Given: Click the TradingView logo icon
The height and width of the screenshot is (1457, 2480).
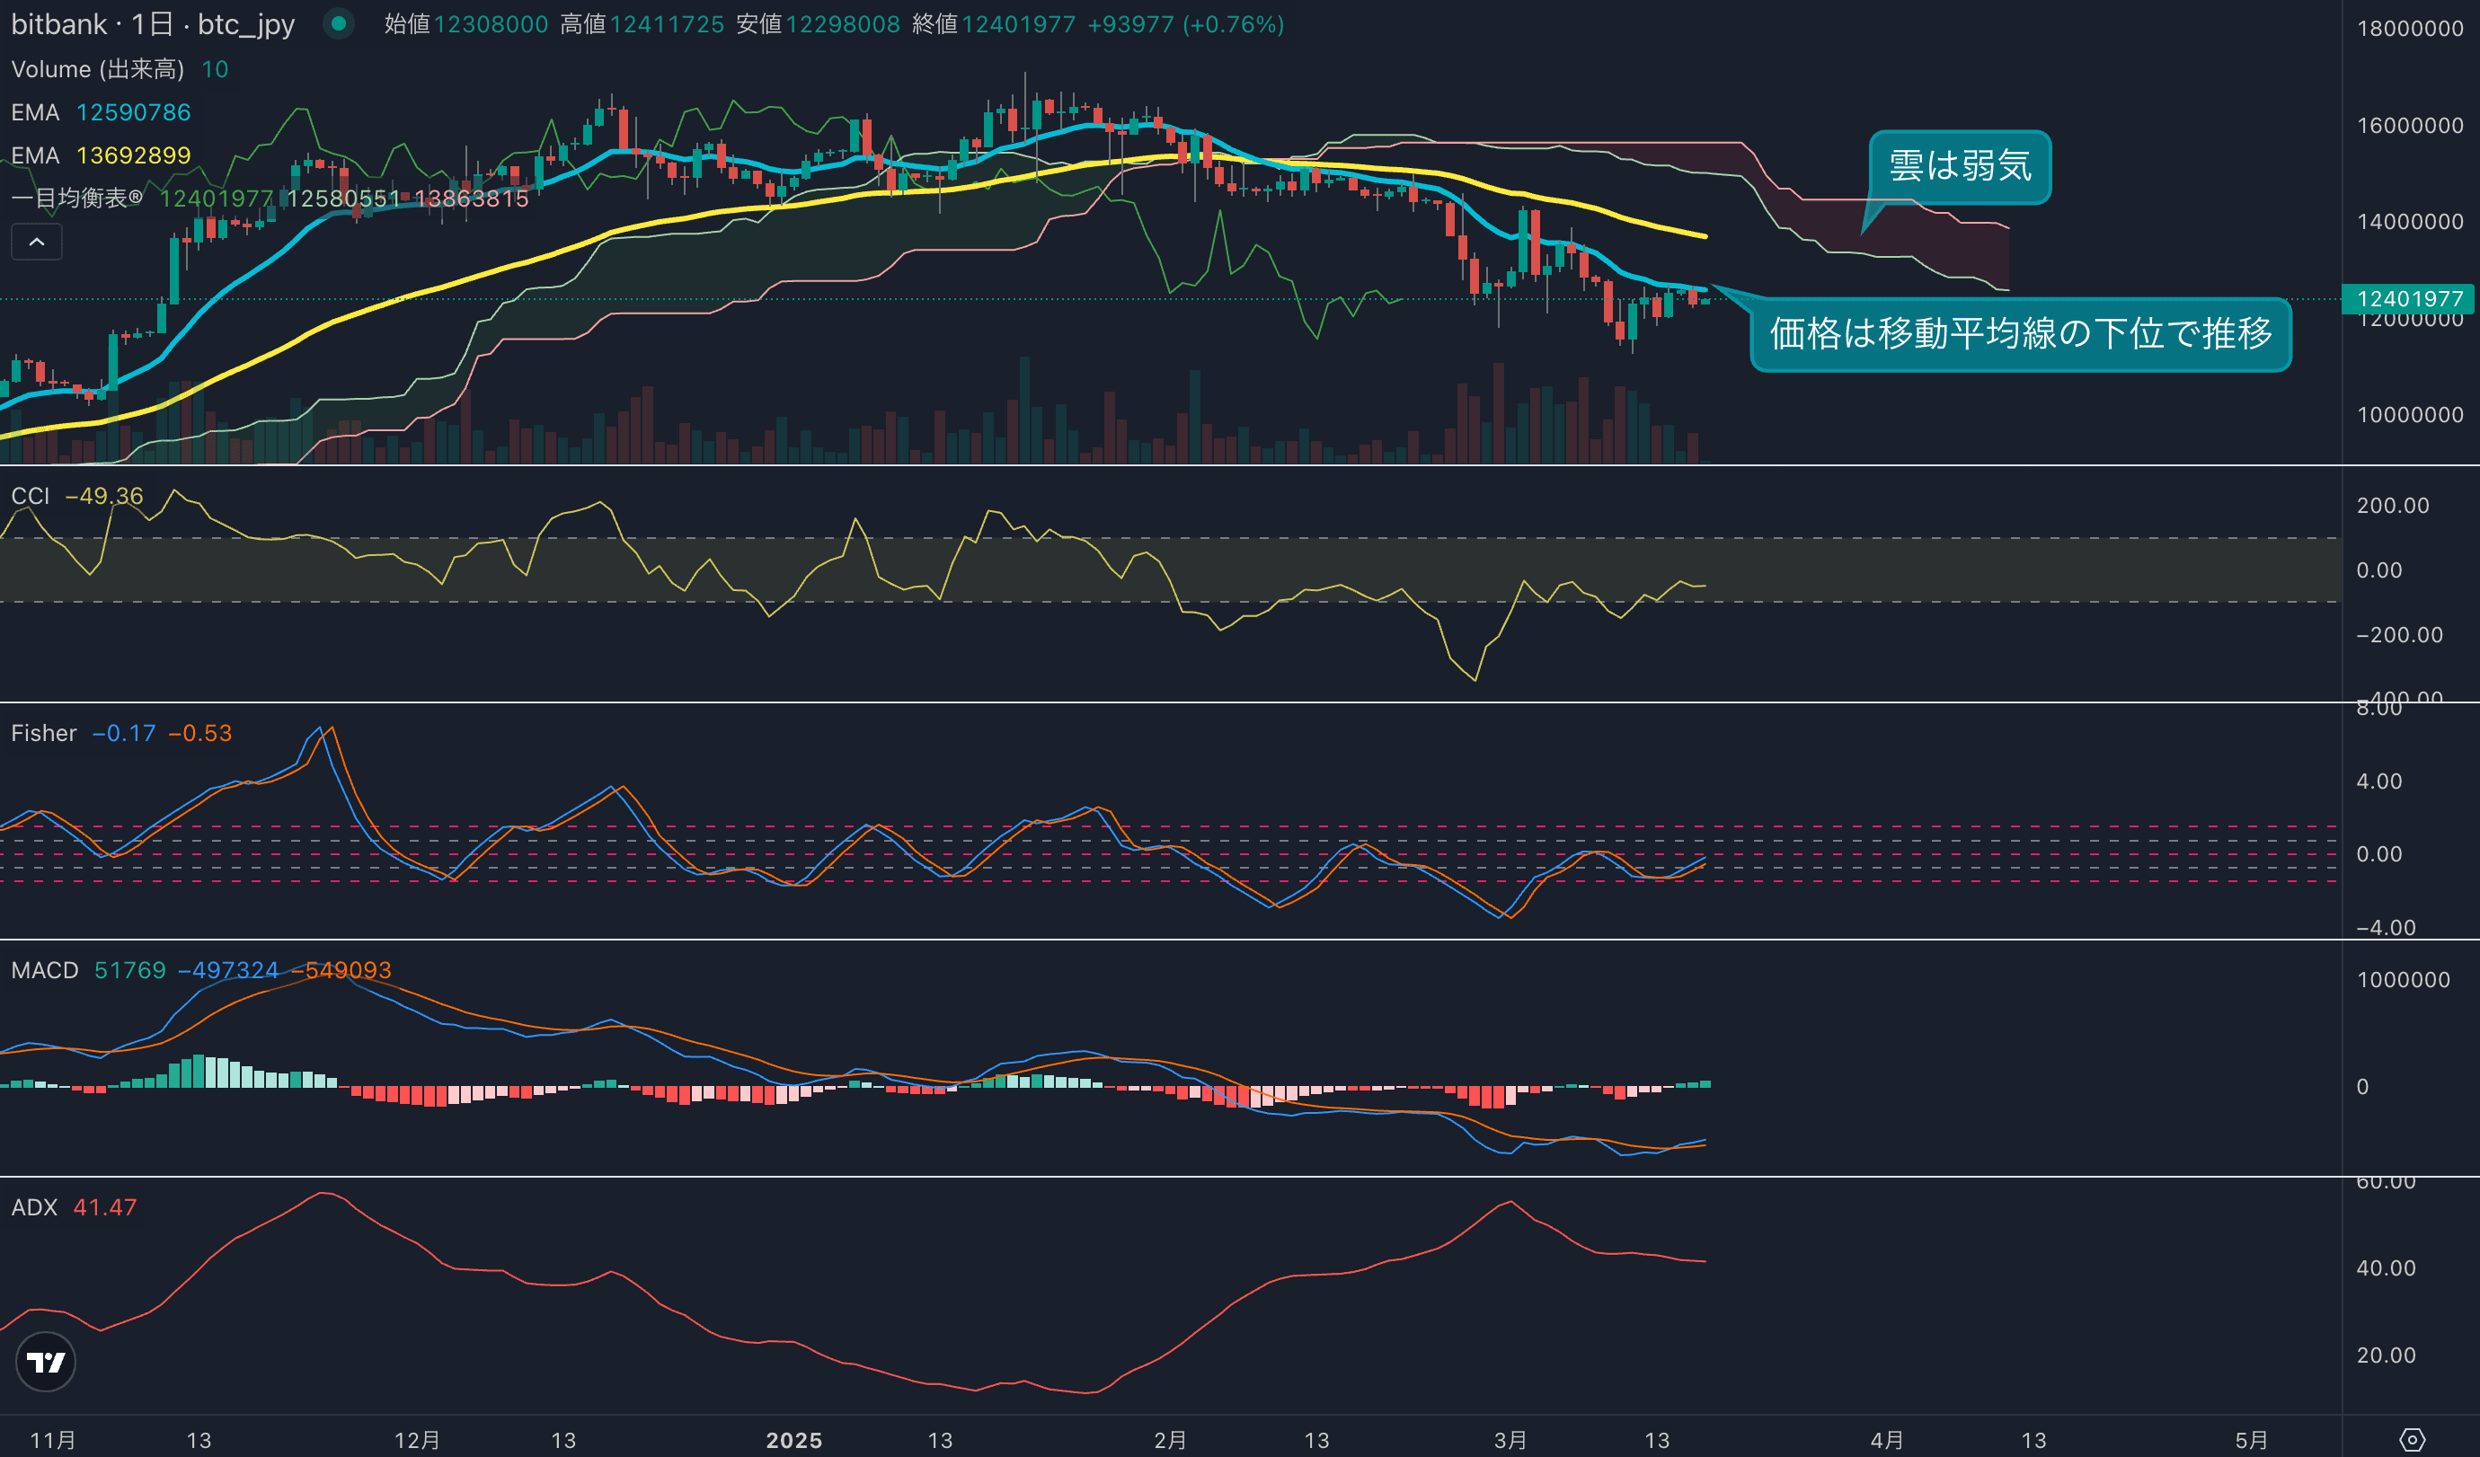Looking at the screenshot, I should (46, 1362).
